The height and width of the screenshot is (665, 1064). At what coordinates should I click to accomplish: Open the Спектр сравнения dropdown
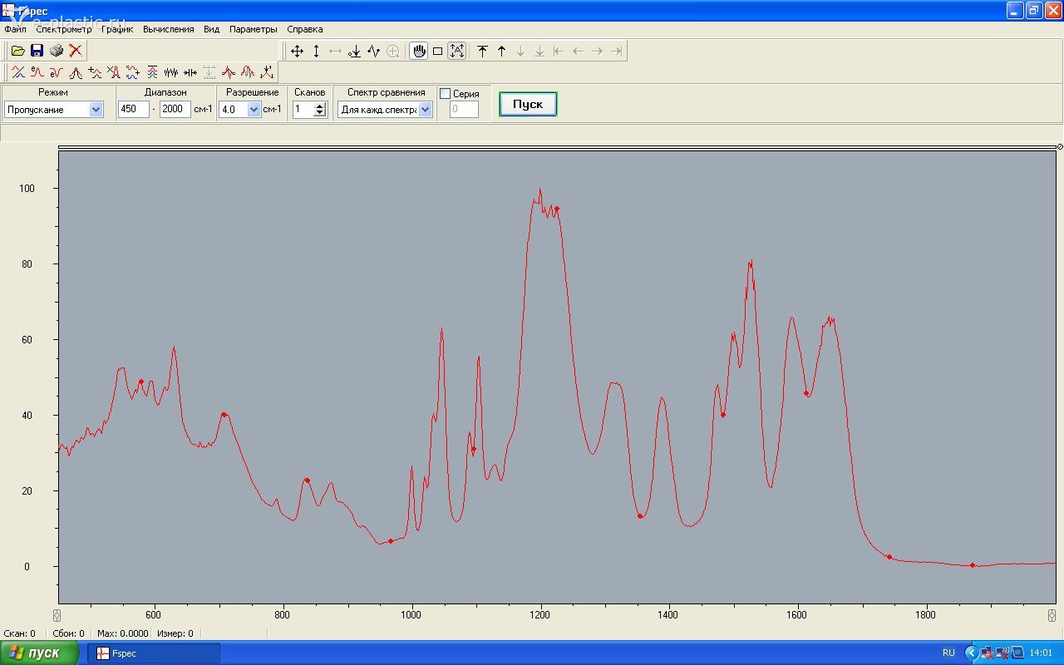coord(426,110)
